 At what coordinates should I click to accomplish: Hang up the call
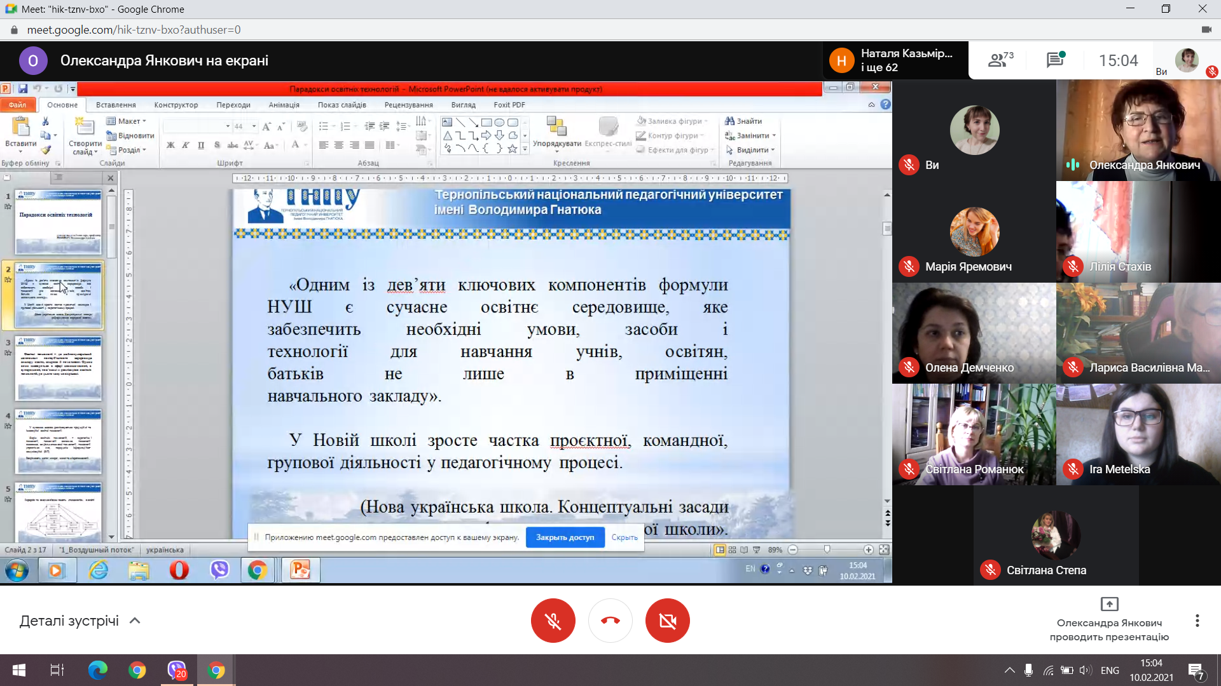610,621
